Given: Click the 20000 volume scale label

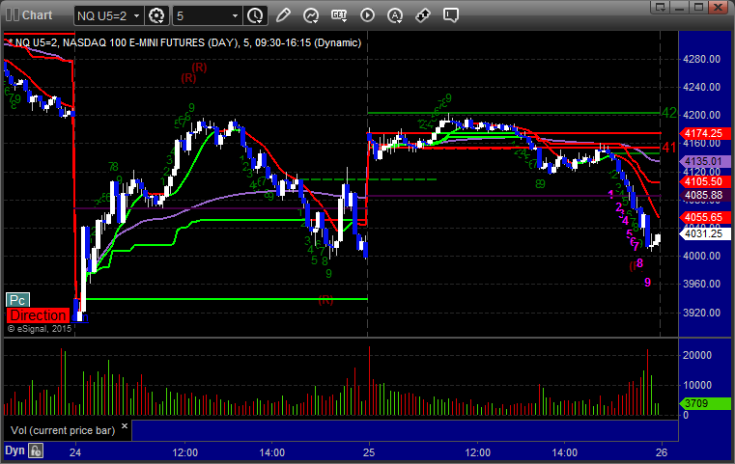Looking at the screenshot, I should click(697, 355).
